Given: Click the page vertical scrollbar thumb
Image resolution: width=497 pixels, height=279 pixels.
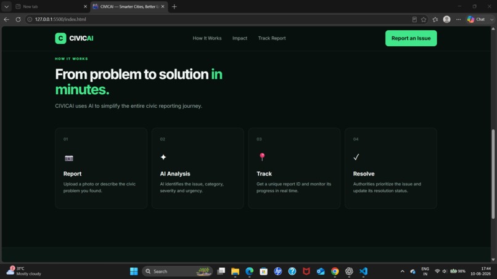Looking at the screenshot, I should click(493, 174).
